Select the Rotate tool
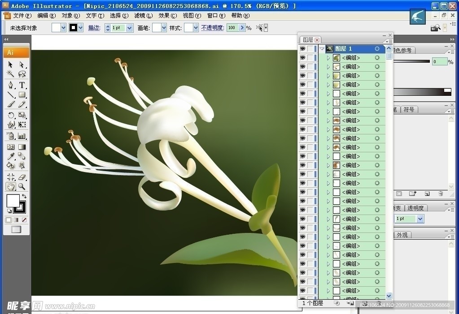The width and height of the screenshot is (459, 314). coord(11,115)
